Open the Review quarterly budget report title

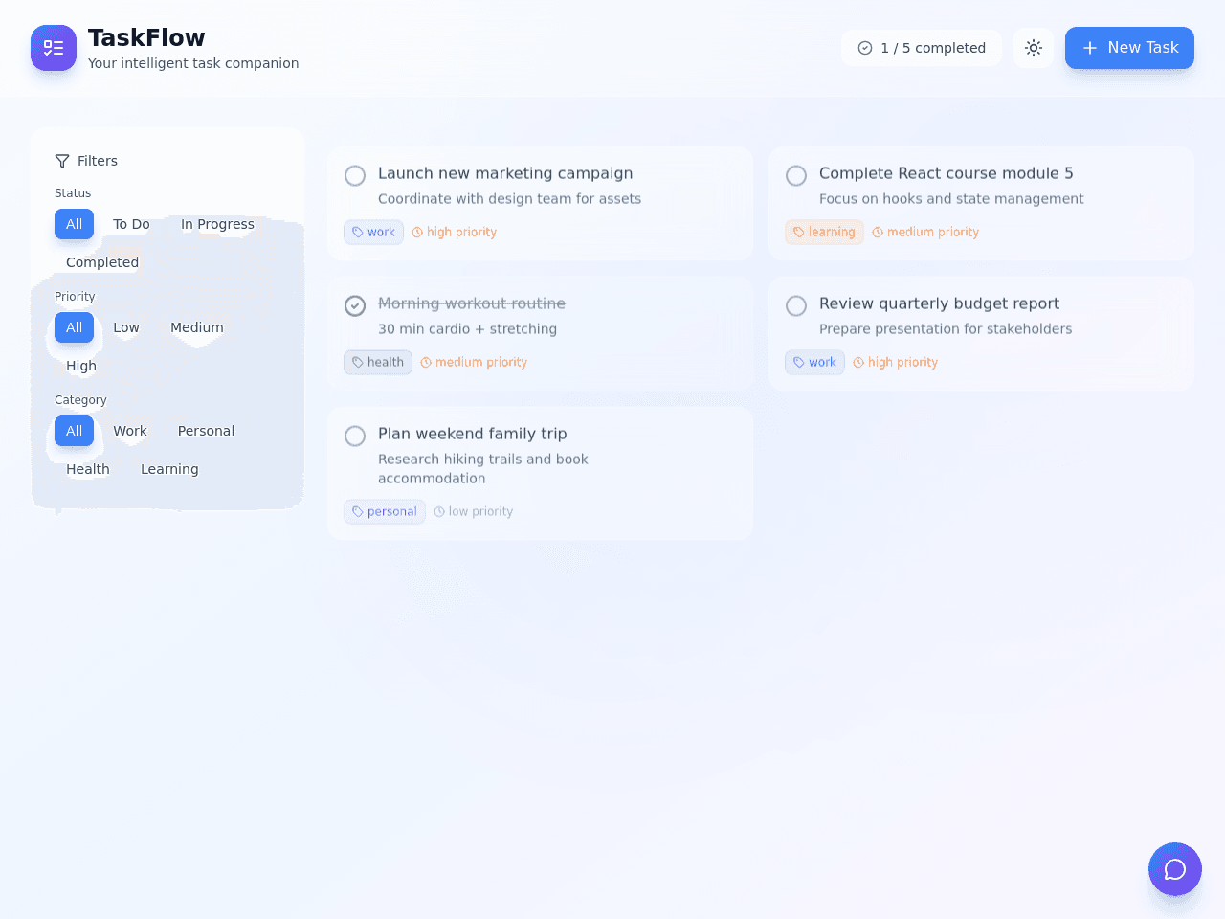(x=939, y=303)
